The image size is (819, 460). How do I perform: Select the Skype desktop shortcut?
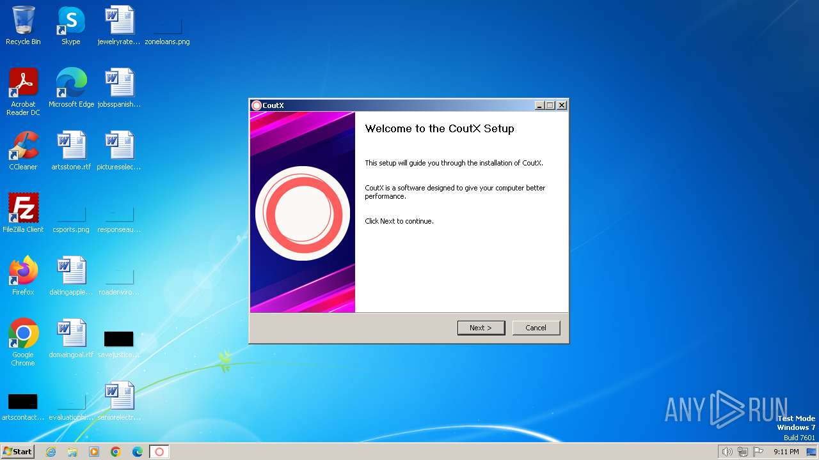click(70, 26)
